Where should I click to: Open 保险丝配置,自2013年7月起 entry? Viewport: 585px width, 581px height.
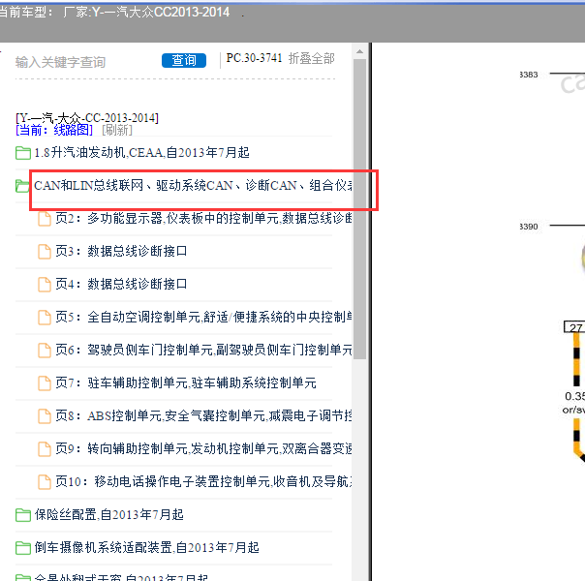(x=108, y=514)
